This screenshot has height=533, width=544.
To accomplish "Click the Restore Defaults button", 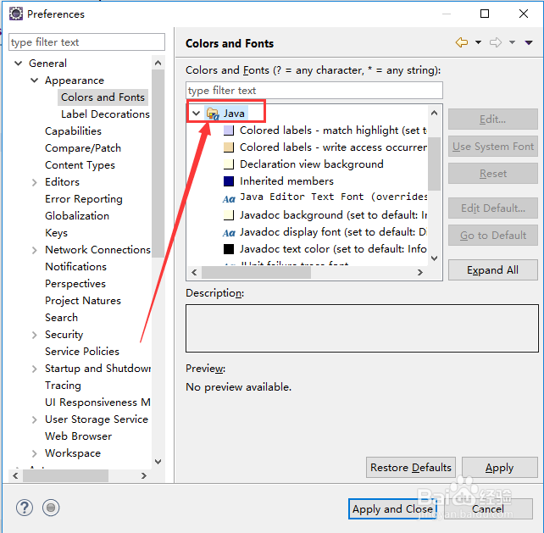I will click(411, 468).
